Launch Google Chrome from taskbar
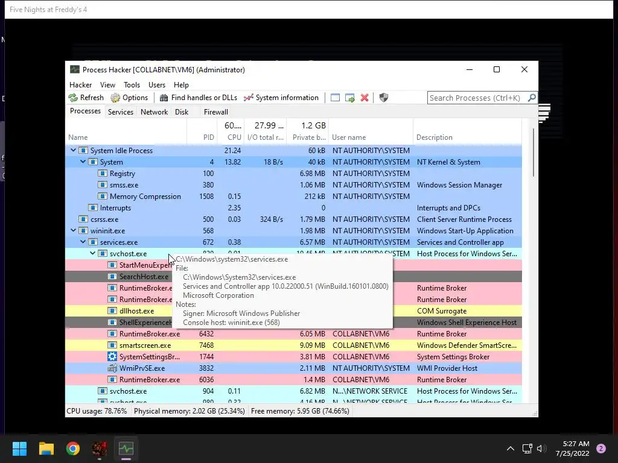 click(73, 449)
